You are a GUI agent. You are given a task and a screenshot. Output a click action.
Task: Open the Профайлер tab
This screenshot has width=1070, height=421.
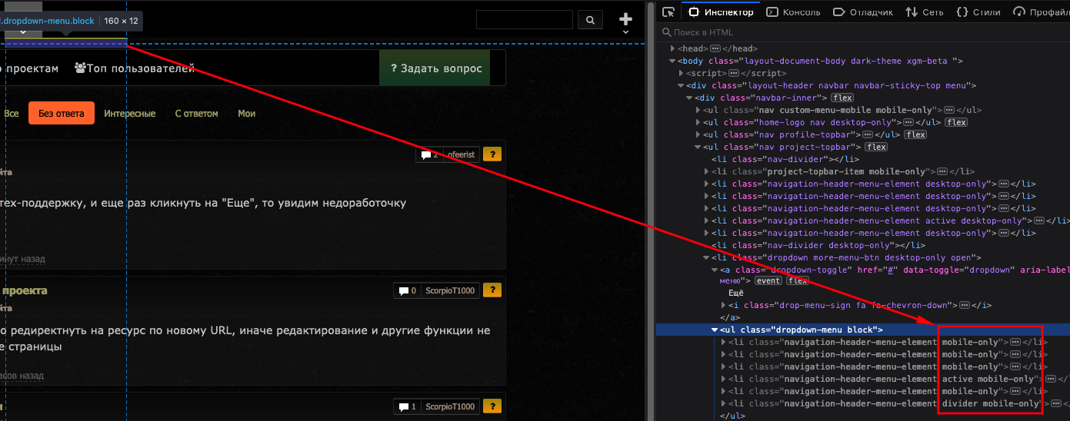click(x=1042, y=12)
